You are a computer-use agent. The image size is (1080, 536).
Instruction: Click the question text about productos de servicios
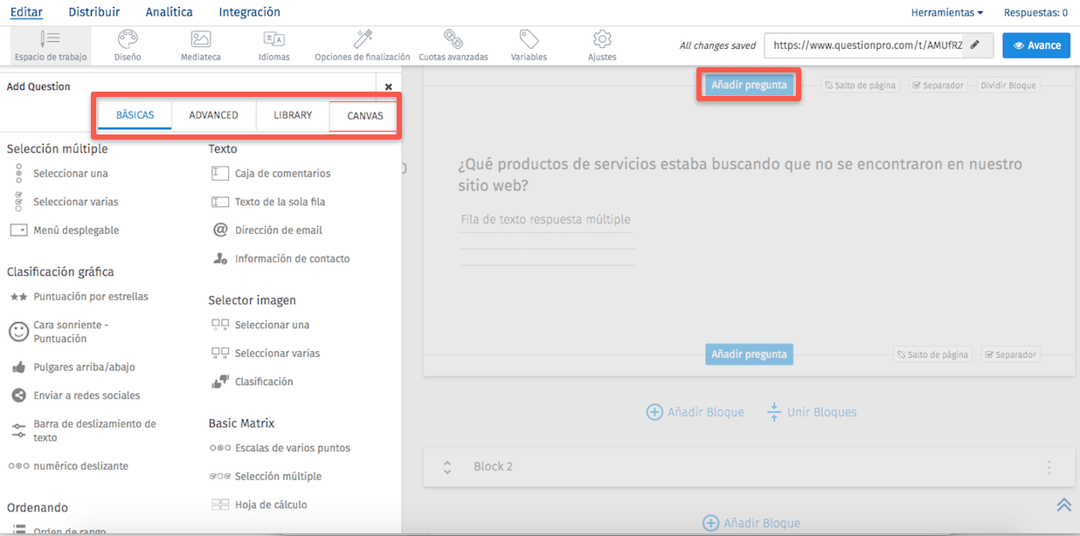coord(740,175)
